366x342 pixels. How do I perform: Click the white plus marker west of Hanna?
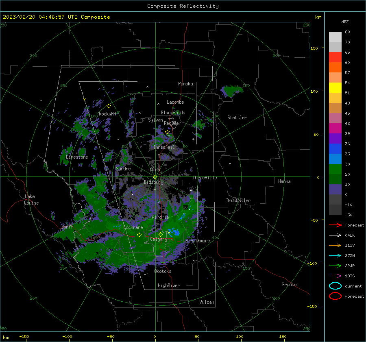point(230,163)
